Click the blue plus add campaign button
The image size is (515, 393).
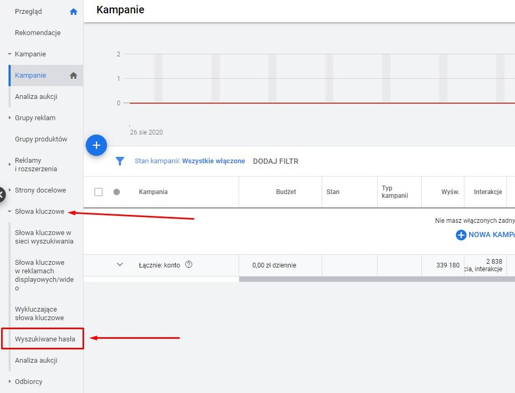[x=96, y=145]
